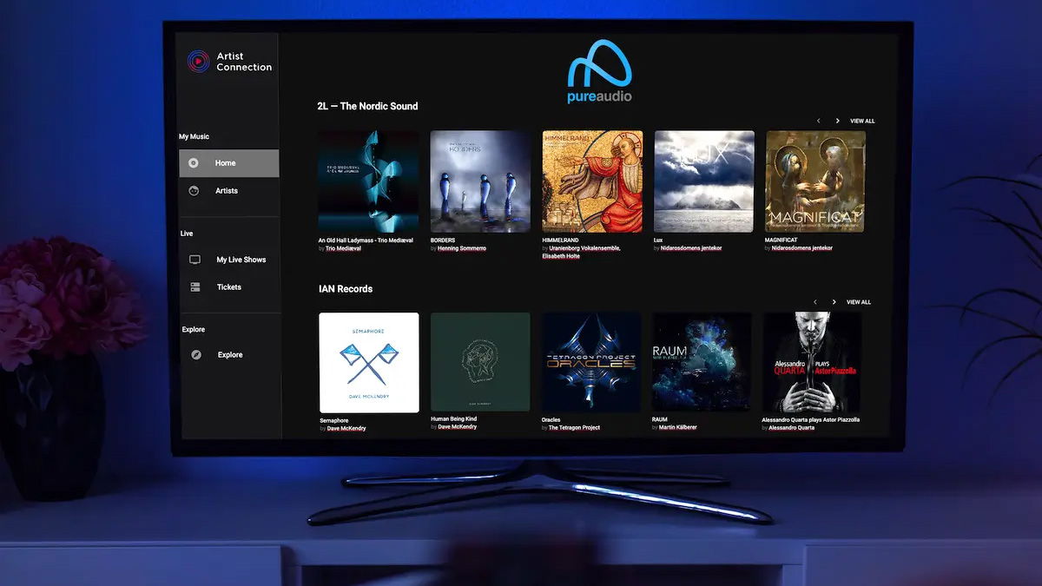
Task: Click the Martin Kälberer artist link
Action: [678, 427]
